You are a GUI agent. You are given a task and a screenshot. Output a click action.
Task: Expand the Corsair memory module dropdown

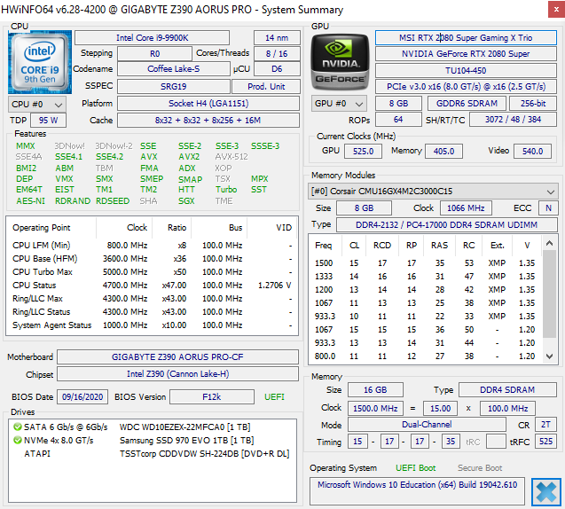[x=433, y=192]
